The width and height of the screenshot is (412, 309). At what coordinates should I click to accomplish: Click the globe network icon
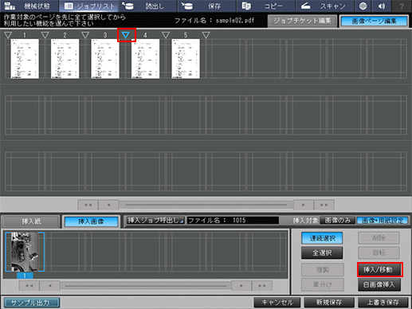click(363, 6)
